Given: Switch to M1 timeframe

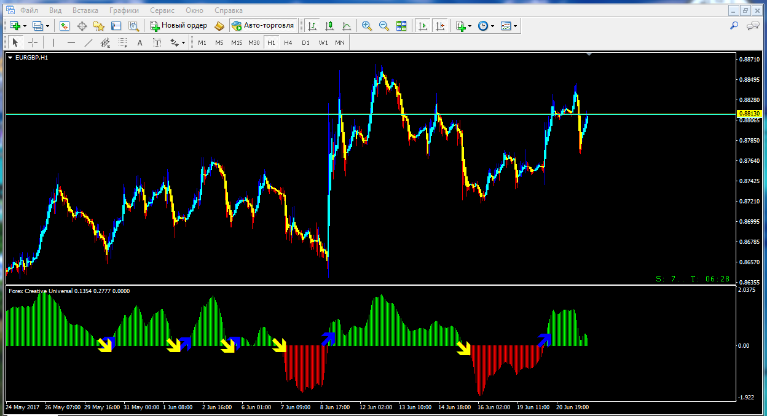Looking at the screenshot, I should 202,42.
